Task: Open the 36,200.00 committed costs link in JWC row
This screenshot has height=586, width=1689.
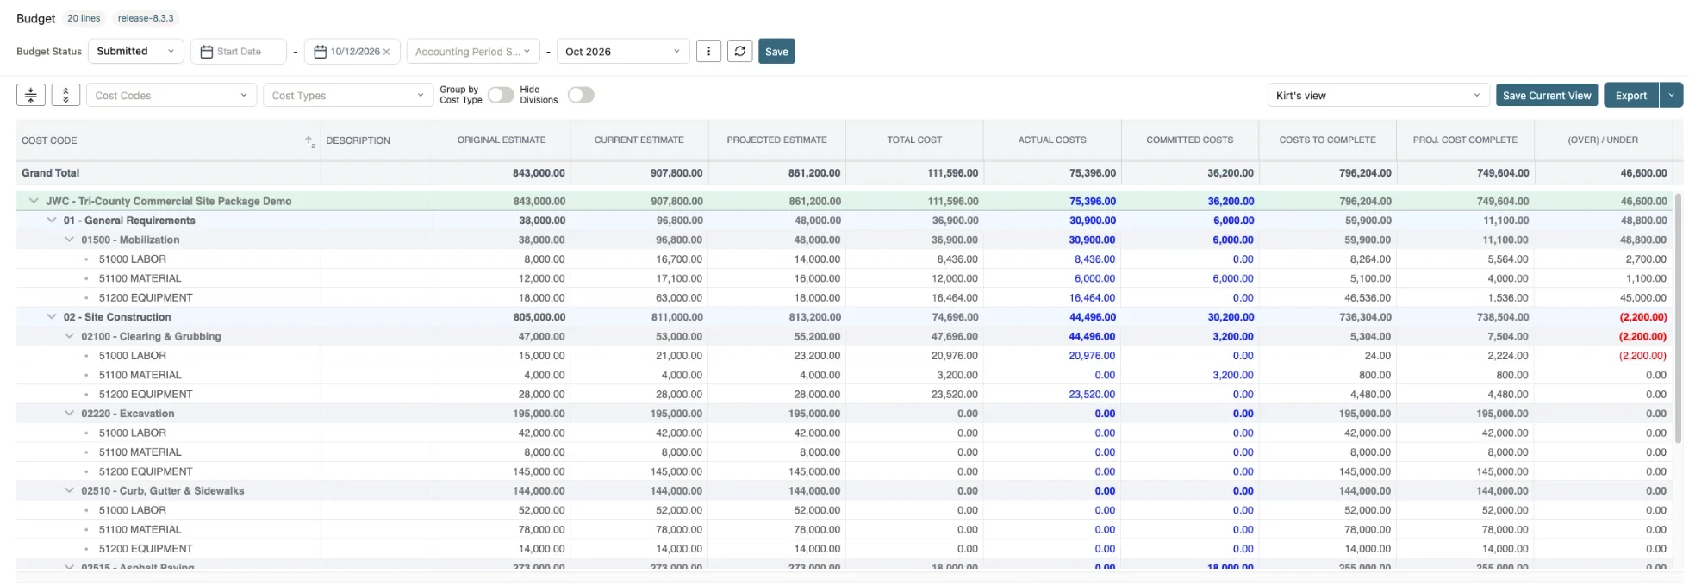Action: point(1231,201)
